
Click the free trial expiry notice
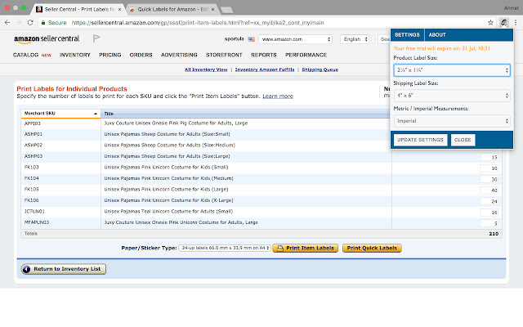point(441,48)
